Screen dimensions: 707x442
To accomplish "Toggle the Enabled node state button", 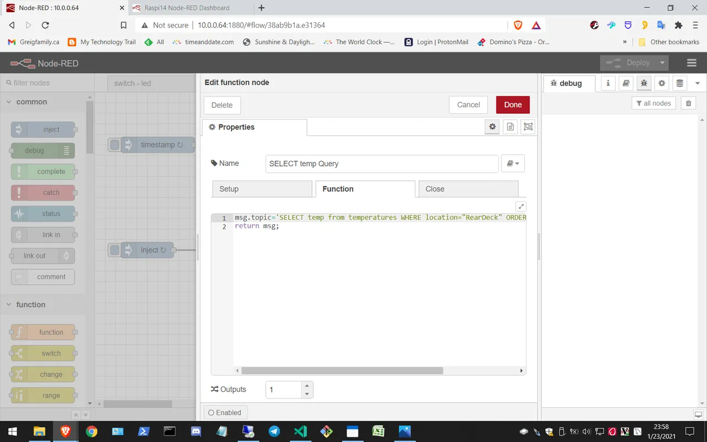I will pos(225,413).
